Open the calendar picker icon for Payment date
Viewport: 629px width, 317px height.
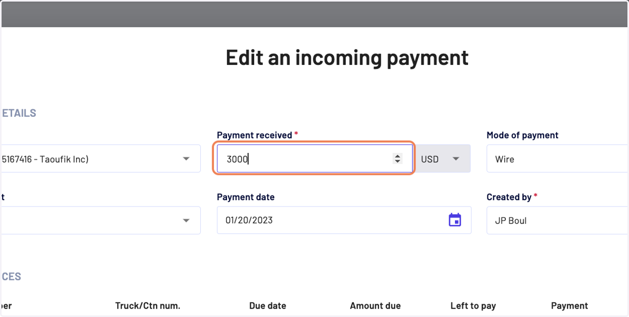454,220
